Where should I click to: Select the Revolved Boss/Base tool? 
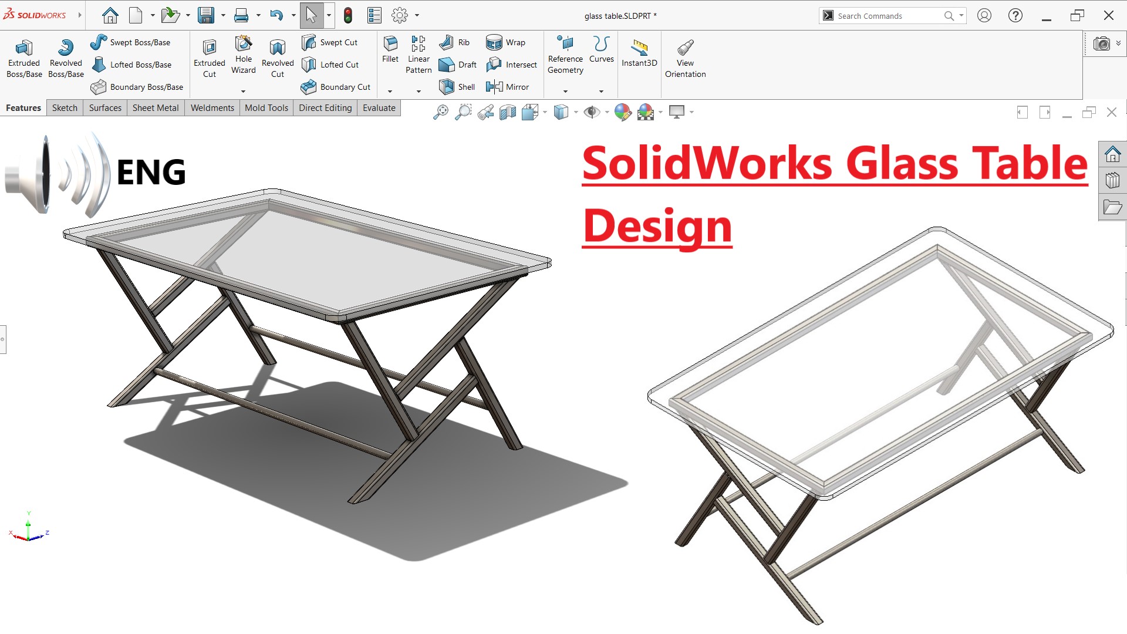point(66,58)
